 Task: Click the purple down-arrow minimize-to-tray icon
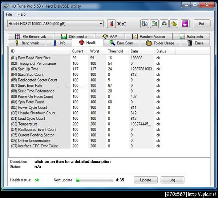tap(185, 24)
